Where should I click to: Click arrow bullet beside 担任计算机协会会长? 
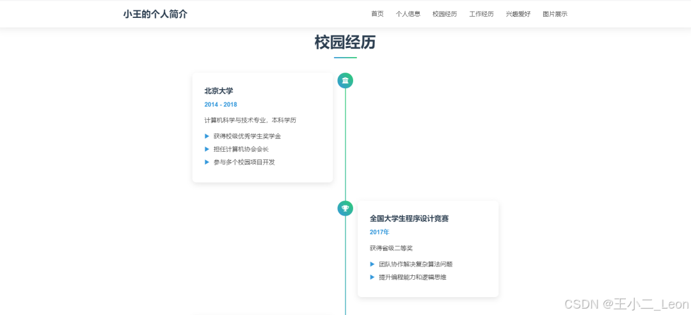(207, 149)
